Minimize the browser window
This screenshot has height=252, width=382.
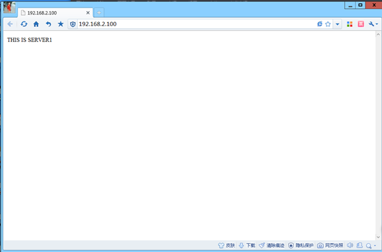coord(350,5)
